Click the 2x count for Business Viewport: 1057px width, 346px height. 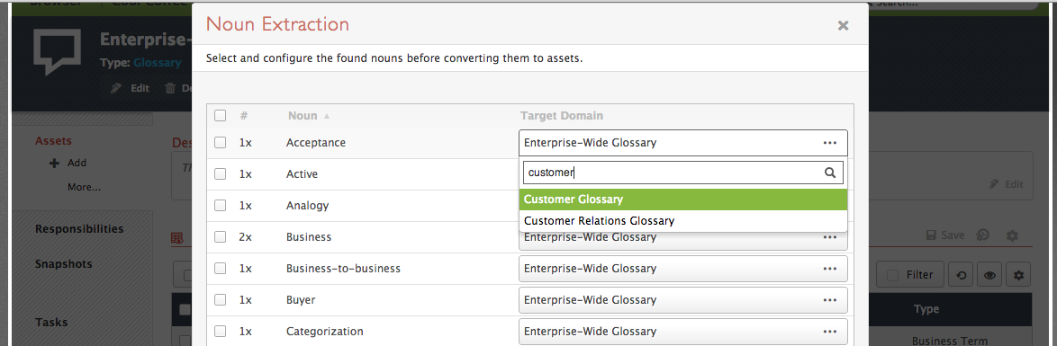(x=246, y=237)
